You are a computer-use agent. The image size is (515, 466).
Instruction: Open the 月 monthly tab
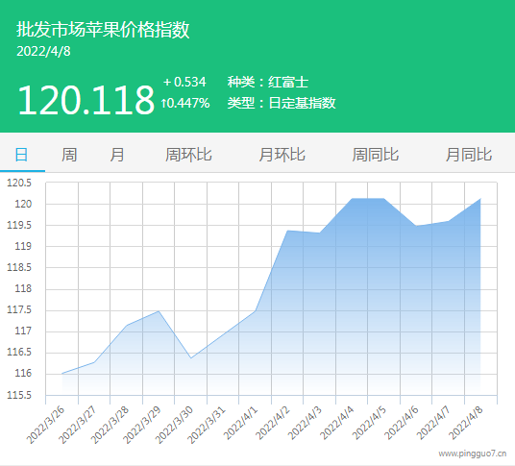[x=117, y=155]
